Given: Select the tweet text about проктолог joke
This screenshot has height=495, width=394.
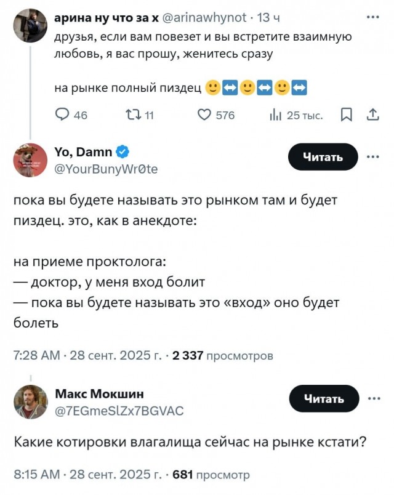Looking at the screenshot, I should [x=172, y=283].
